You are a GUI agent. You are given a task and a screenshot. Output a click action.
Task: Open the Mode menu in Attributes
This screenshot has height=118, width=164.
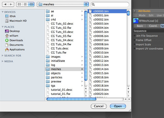point(142,15)
